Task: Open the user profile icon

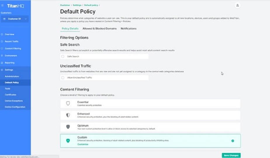Action: click(237, 6)
